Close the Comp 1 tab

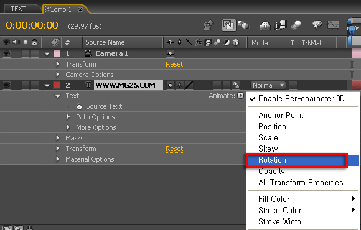[x=80, y=10]
